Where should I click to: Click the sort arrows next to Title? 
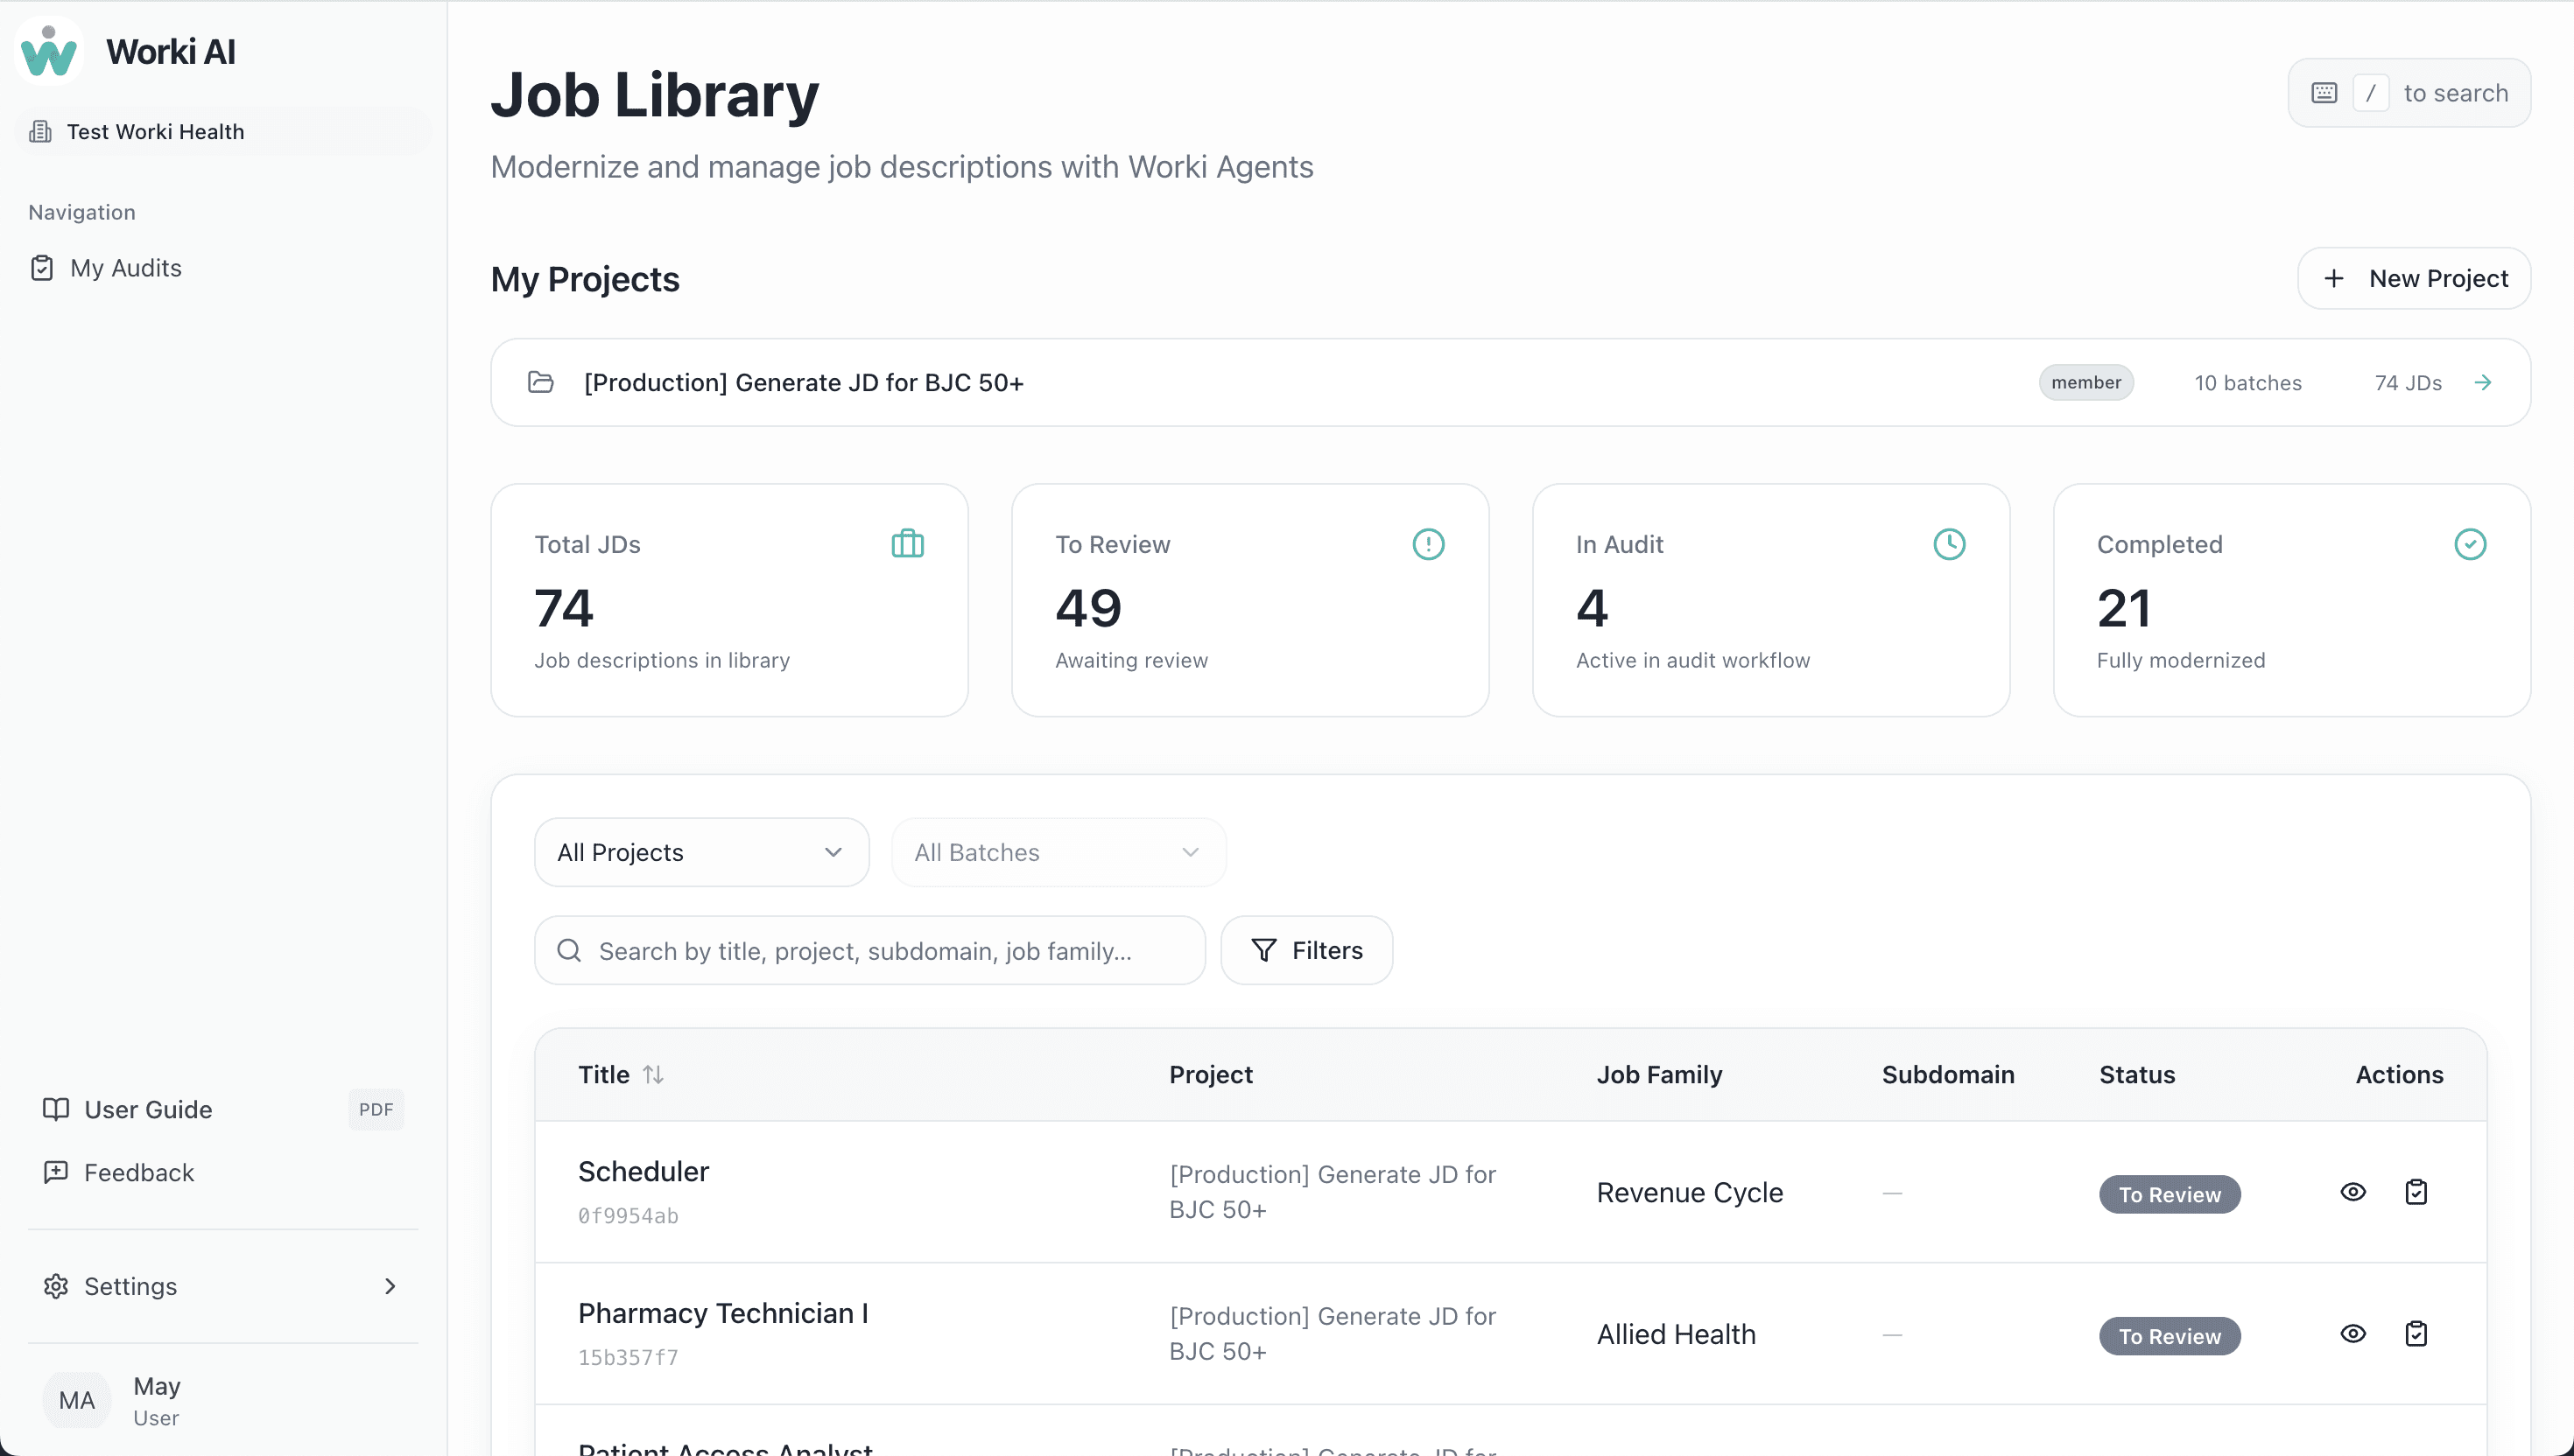pos(653,1075)
